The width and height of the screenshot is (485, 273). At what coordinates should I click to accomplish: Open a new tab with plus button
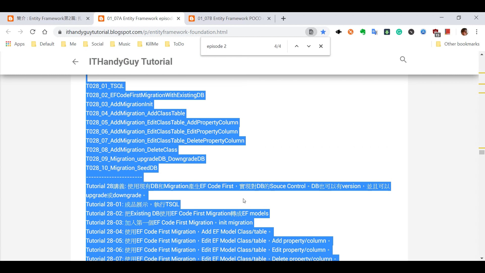coord(283,18)
